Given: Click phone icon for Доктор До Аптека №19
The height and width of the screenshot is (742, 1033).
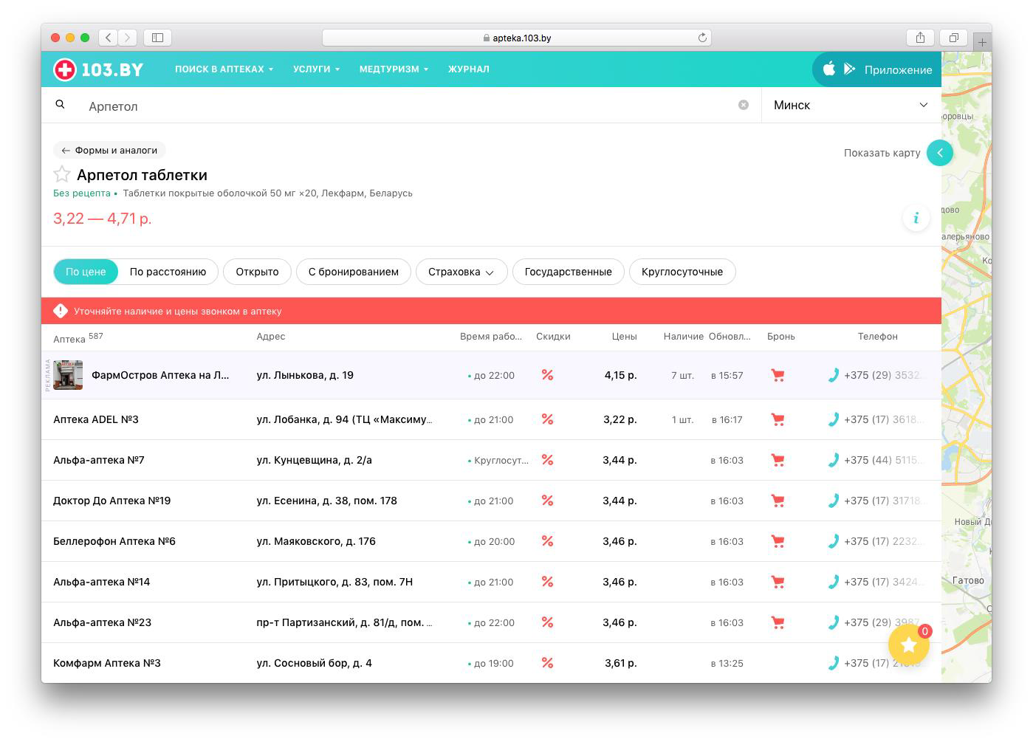Looking at the screenshot, I should click(833, 501).
